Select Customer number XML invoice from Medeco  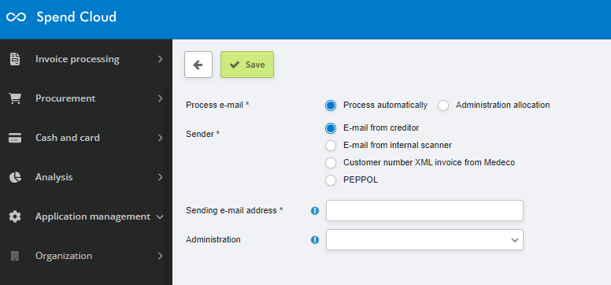tap(331, 163)
